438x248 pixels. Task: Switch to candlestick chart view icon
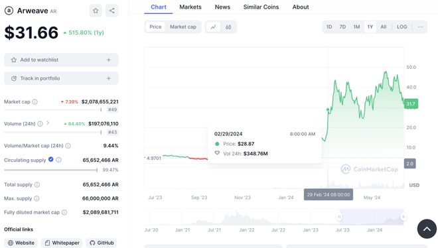(x=228, y=27)
